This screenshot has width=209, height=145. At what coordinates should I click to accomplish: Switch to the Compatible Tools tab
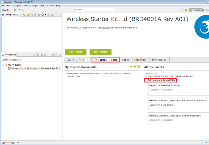[134, 60]
